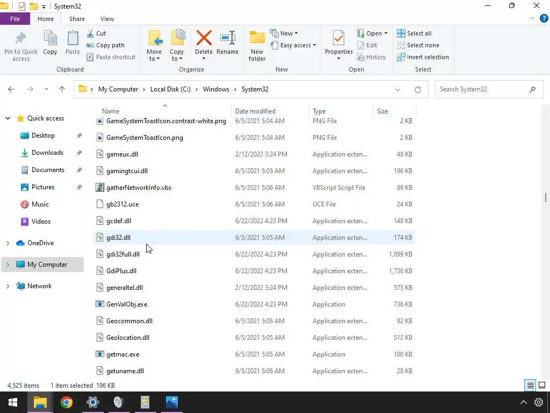This screenshot has height=413, width=550.
Task: Click Windows in the address breadcrumb
Action: coord(216,89)
